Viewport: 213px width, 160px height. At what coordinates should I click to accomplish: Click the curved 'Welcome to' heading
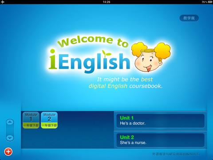pos(93,41)
